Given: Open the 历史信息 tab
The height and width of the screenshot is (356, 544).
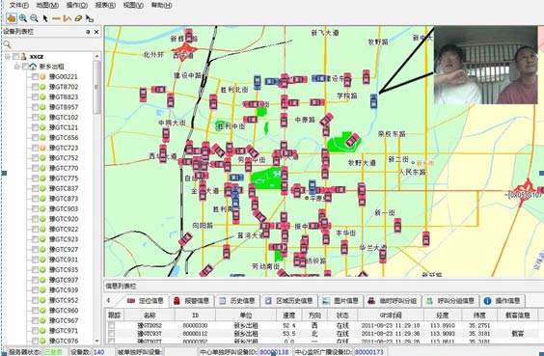Looking at the screenshot, I should click(238, 300).
